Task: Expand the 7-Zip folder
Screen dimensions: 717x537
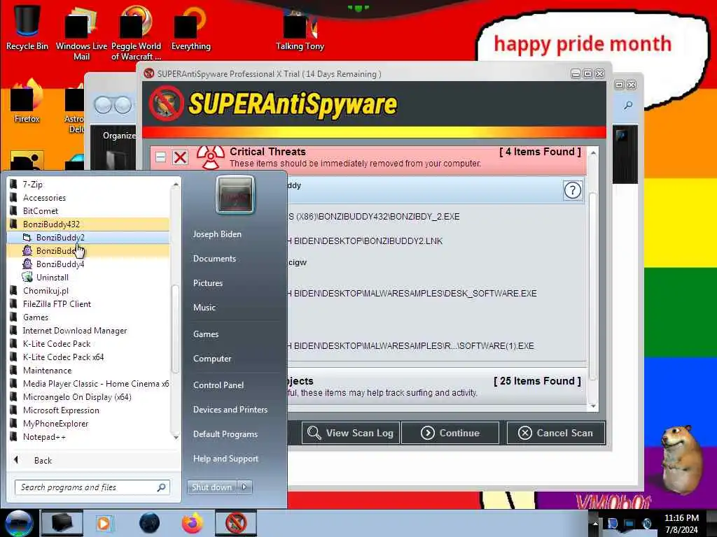Action: [88, 185]
